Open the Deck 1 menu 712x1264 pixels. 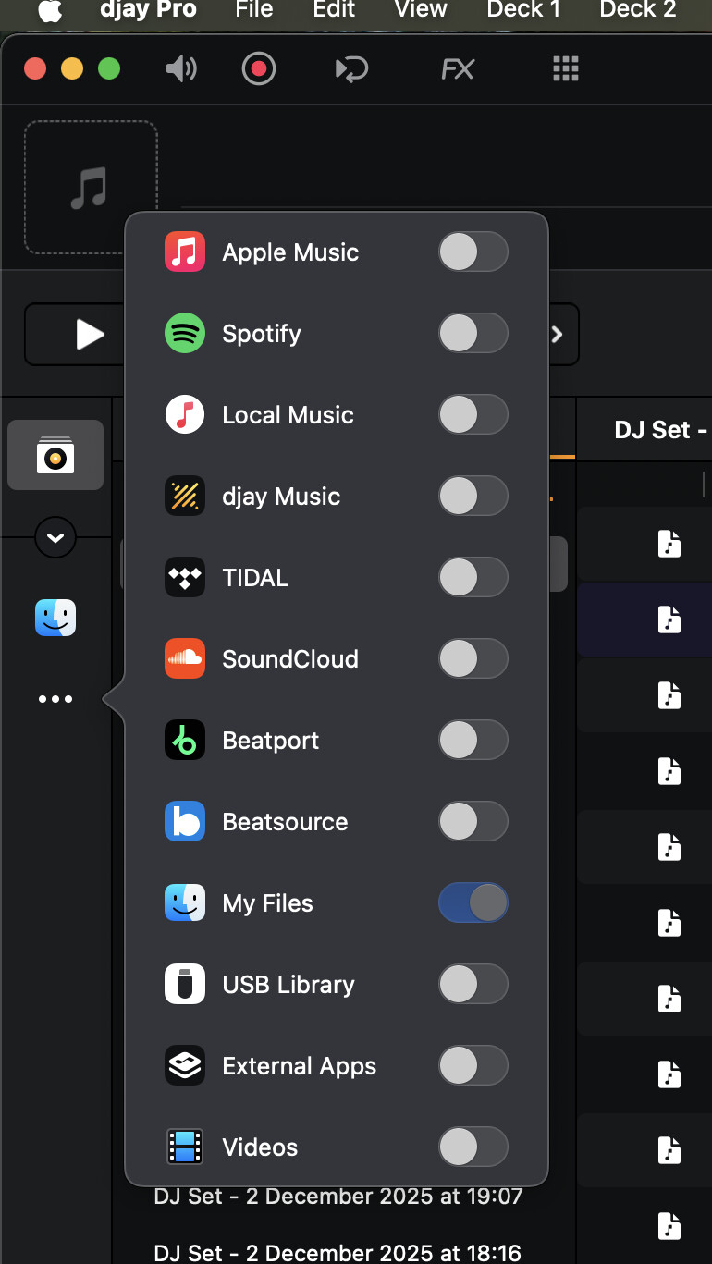coord(523,10)
